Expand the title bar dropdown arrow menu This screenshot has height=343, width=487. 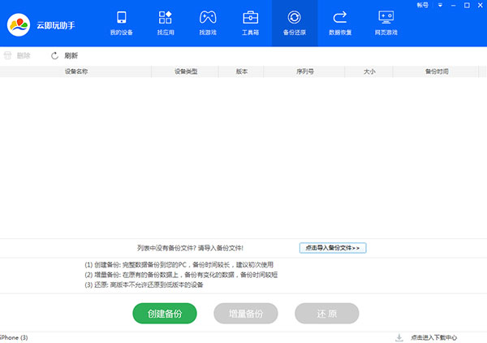pyautogui.click(x=439, y=5)
